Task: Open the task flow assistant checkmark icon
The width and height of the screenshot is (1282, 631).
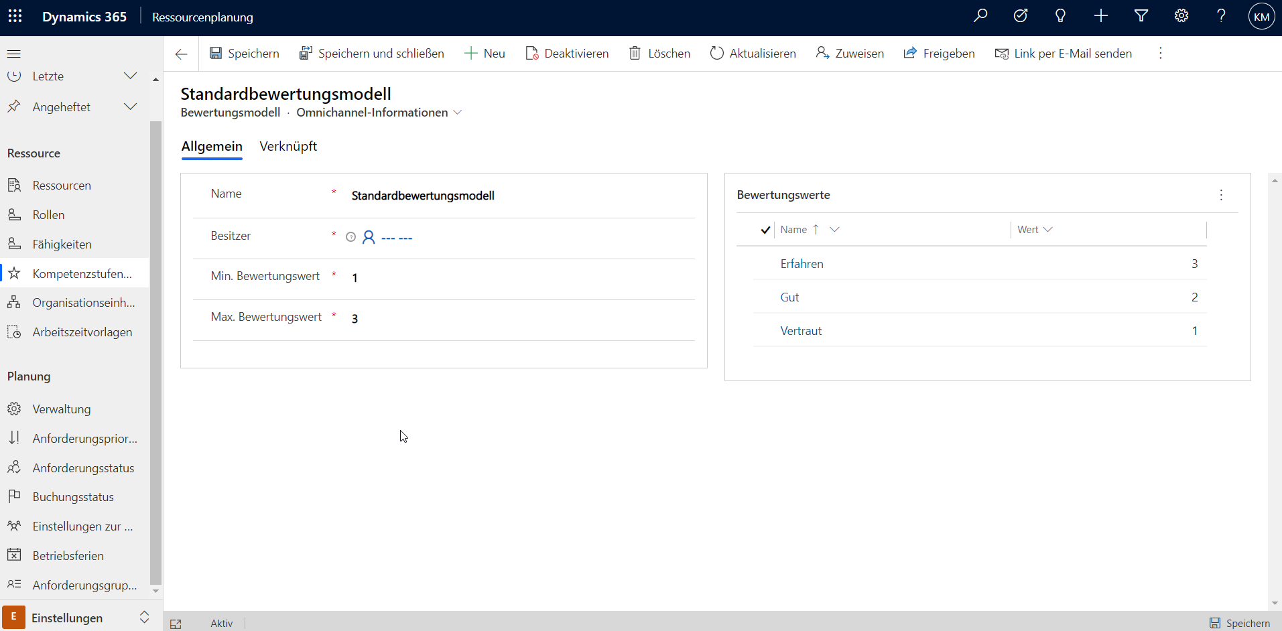Action: [1021, 16]
